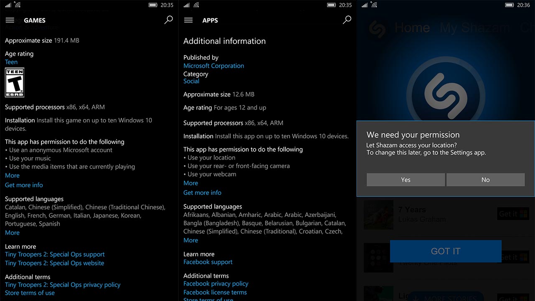
Task: Expand More under the Facebook app's permissions
Action: point(191,183)
